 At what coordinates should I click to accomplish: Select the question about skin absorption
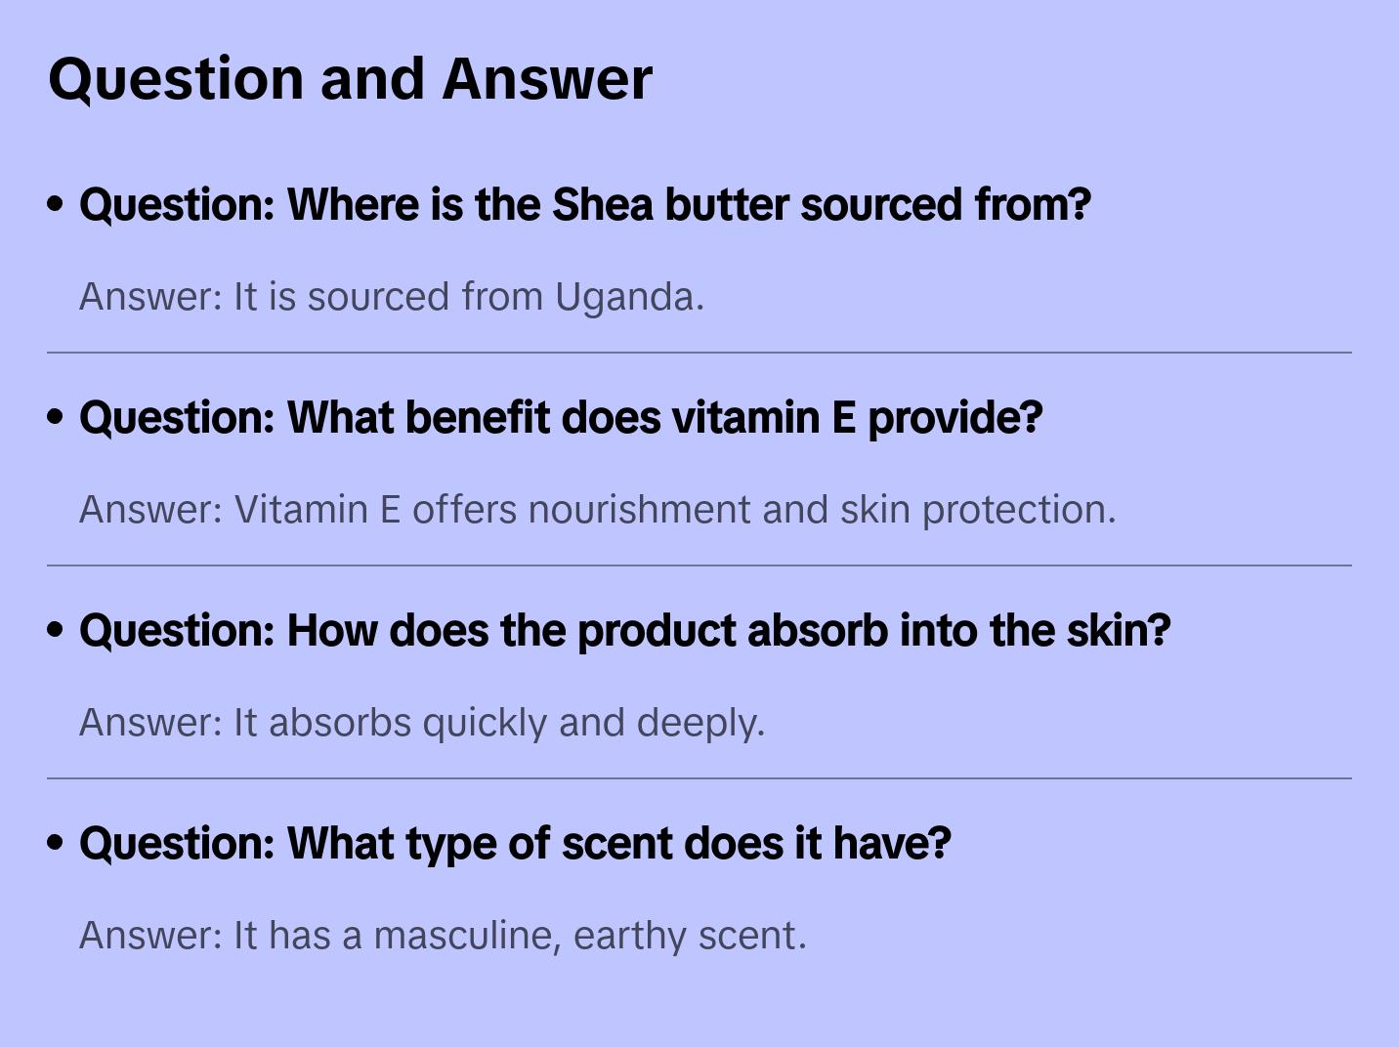click(x=624, y=631)
